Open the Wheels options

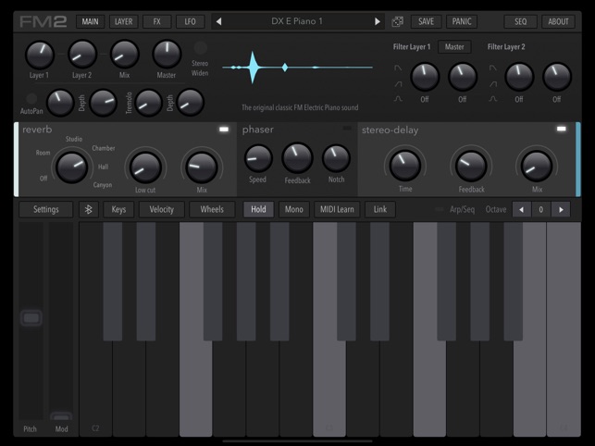point(212,209)
